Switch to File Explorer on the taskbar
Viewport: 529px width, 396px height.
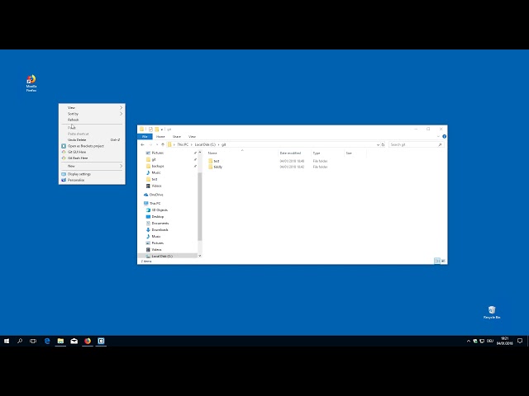point(60,341)
